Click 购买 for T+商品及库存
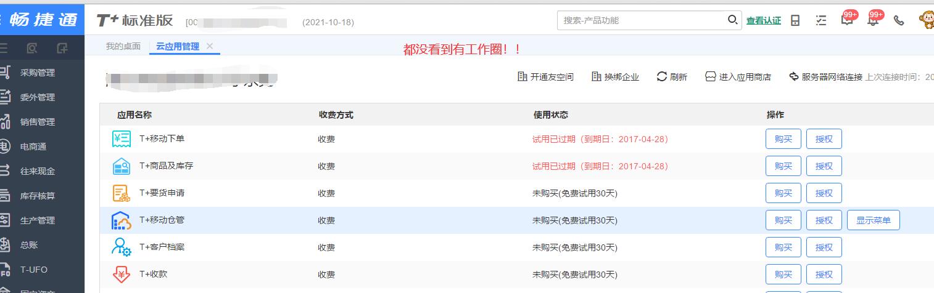This screenshot has width=934, height=293. click(x=783, y=166)
